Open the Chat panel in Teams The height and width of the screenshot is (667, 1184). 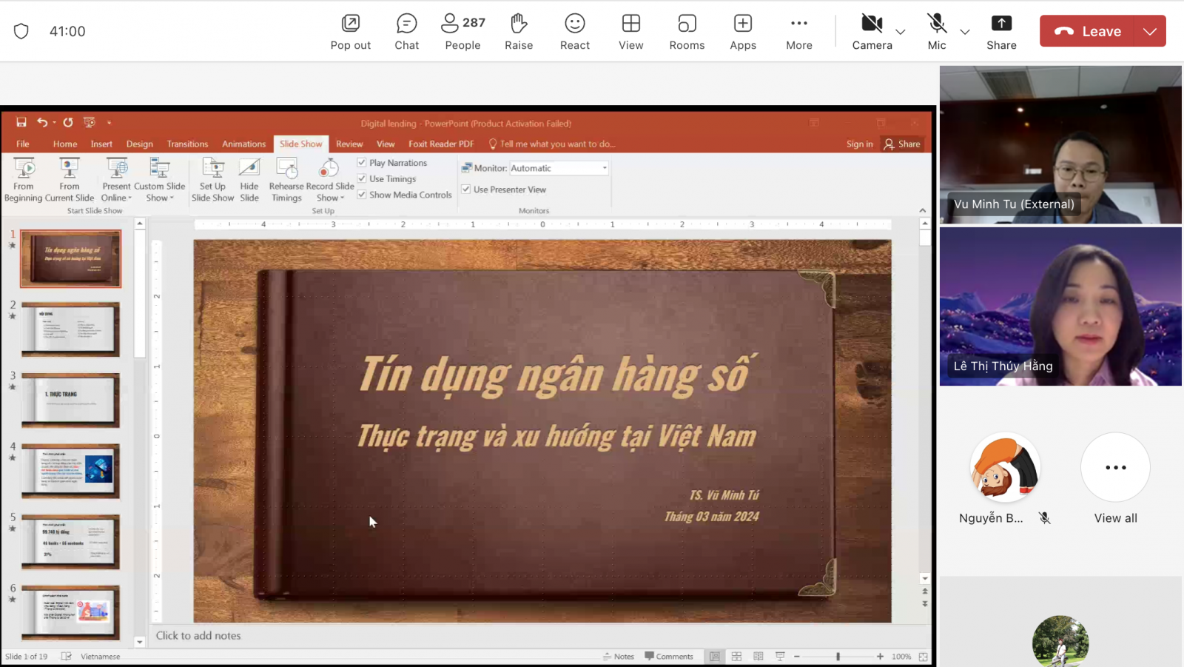click(406, 32)
